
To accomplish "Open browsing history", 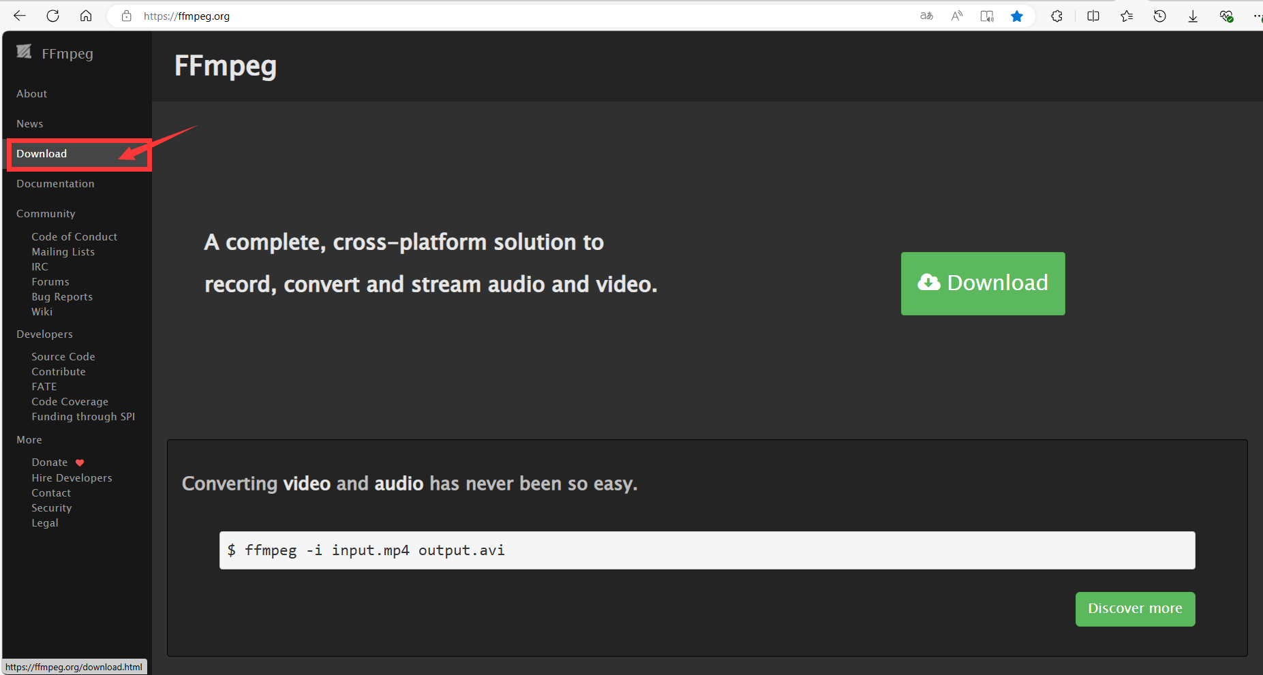I will (1159, 16).
